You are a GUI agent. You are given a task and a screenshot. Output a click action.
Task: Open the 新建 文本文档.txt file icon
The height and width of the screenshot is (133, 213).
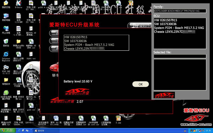pos(18,95)
